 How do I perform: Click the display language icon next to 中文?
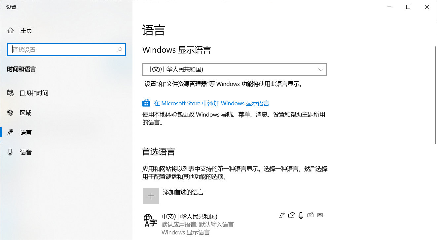pos(282,215)
